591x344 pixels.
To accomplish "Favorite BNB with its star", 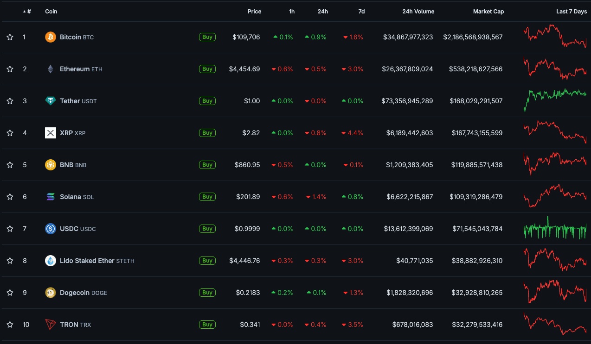I will [x=10, y=165].
